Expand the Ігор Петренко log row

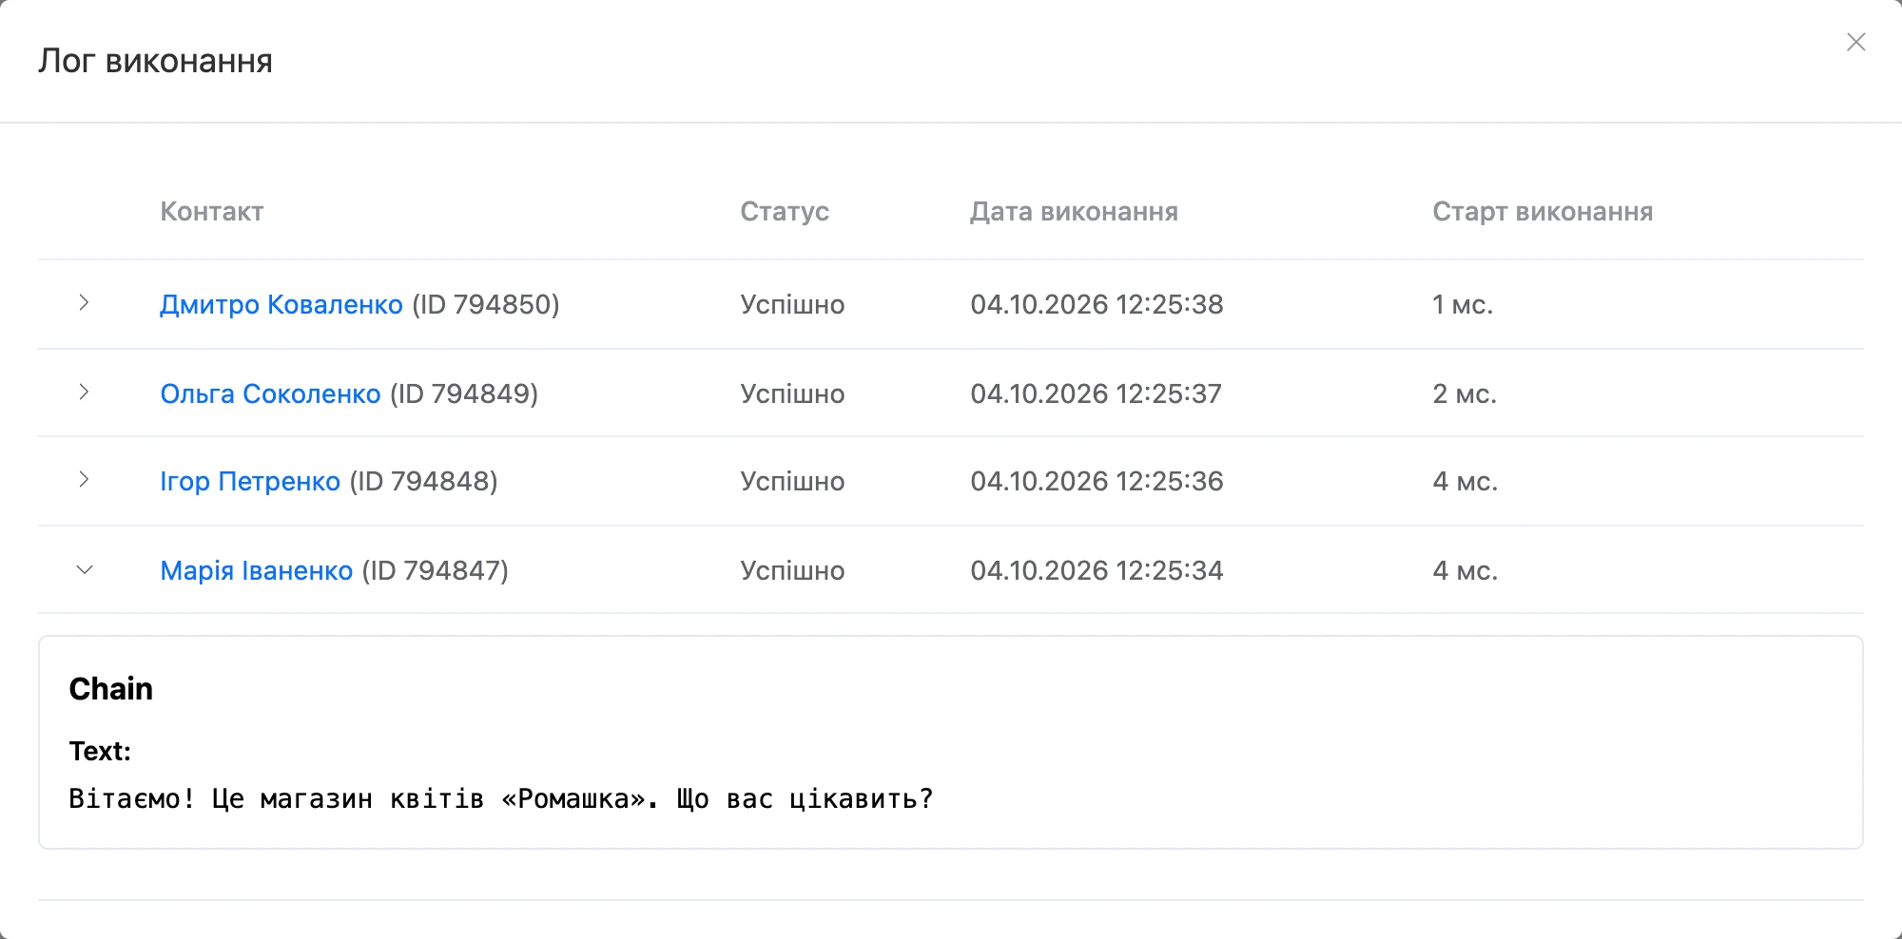click(x=84, y=480)
